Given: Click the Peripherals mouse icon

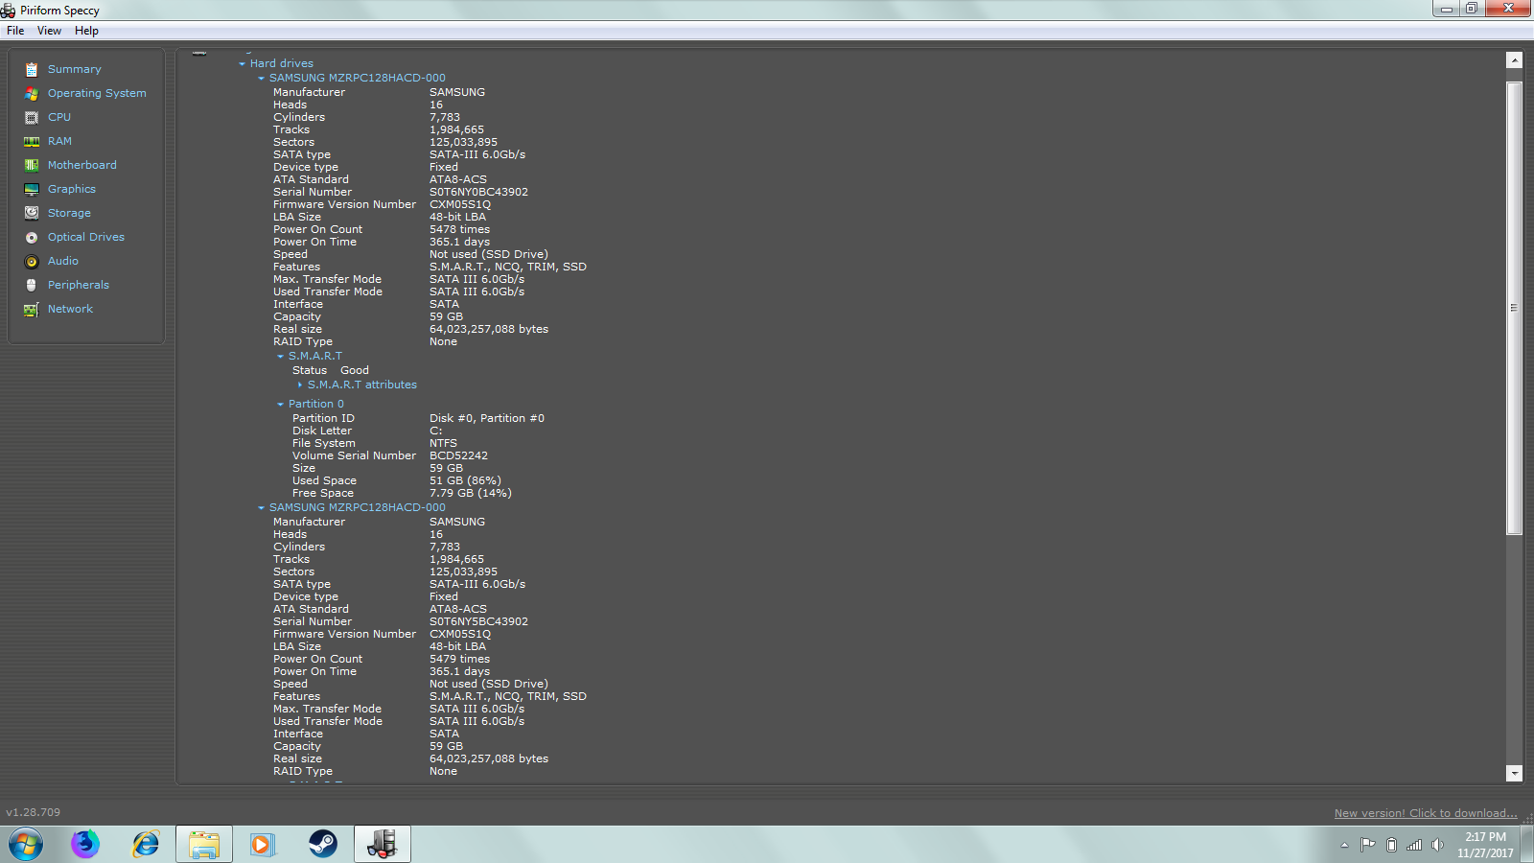Looking at the screenshot, I should click(32, 285).
